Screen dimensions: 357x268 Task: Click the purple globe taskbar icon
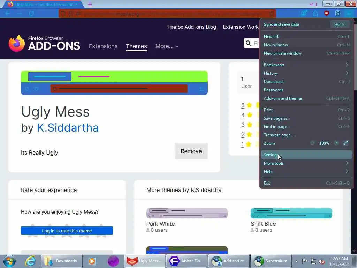pyautogui.click(x=113, y=261)
